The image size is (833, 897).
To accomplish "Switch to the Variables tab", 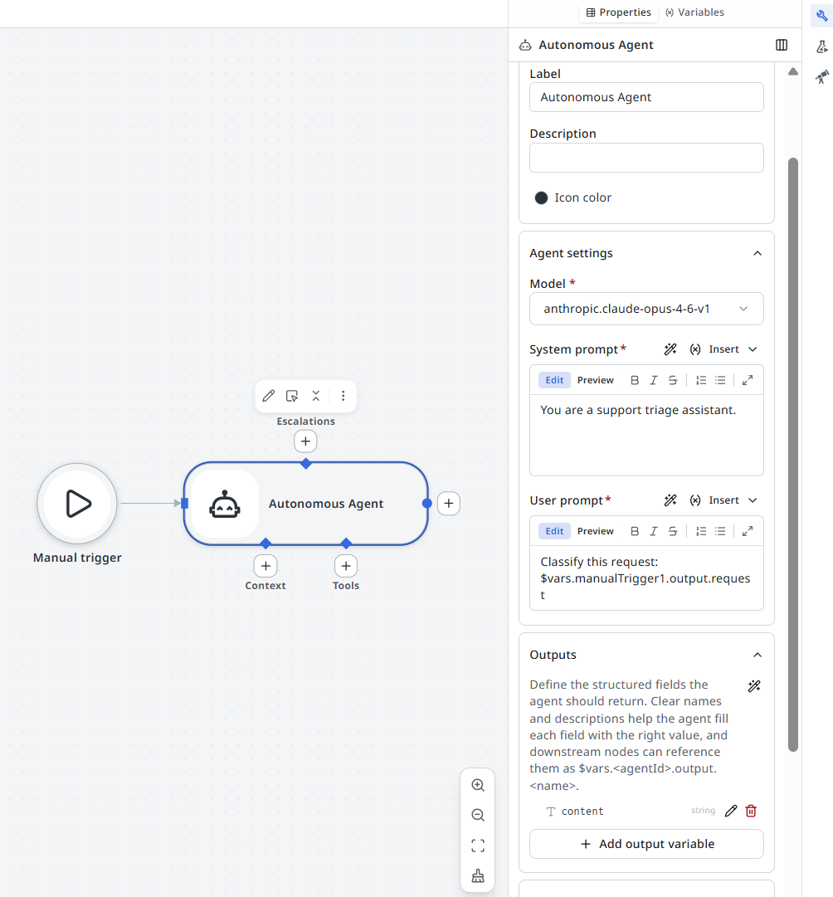I will click(694, 12).
